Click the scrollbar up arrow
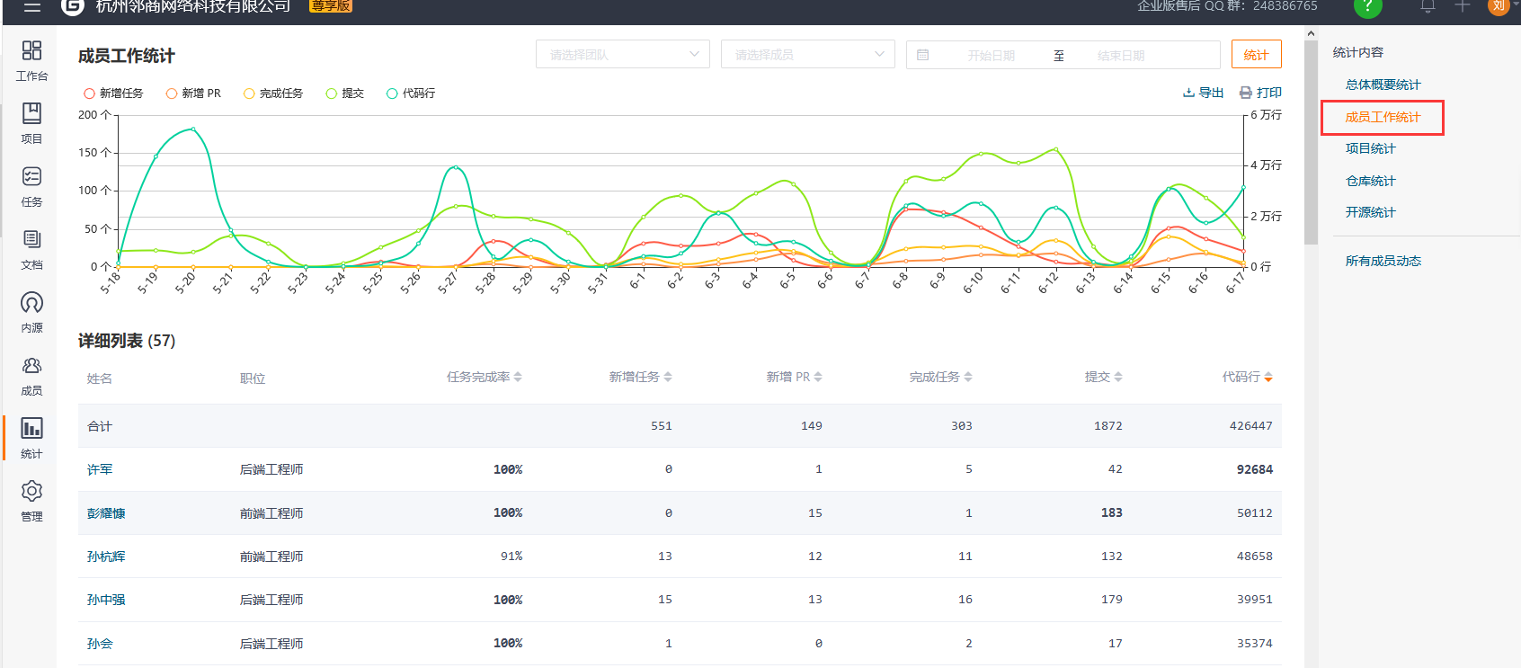This screenshot has width=1521, height=668. point(1311,33)
